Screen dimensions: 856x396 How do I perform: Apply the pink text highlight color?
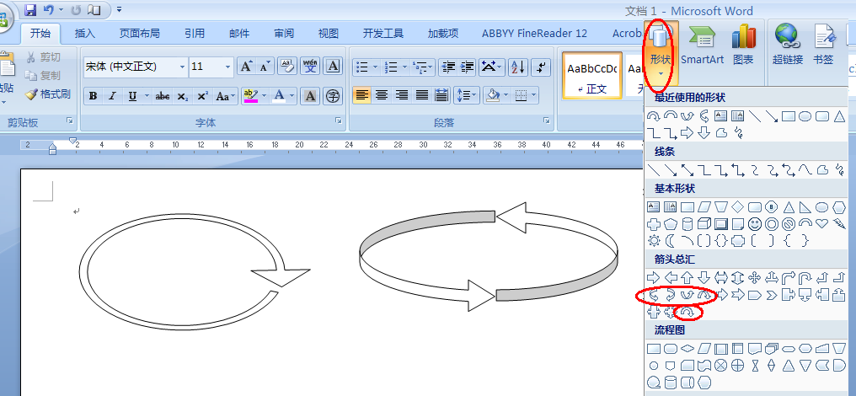coord(251,96)
